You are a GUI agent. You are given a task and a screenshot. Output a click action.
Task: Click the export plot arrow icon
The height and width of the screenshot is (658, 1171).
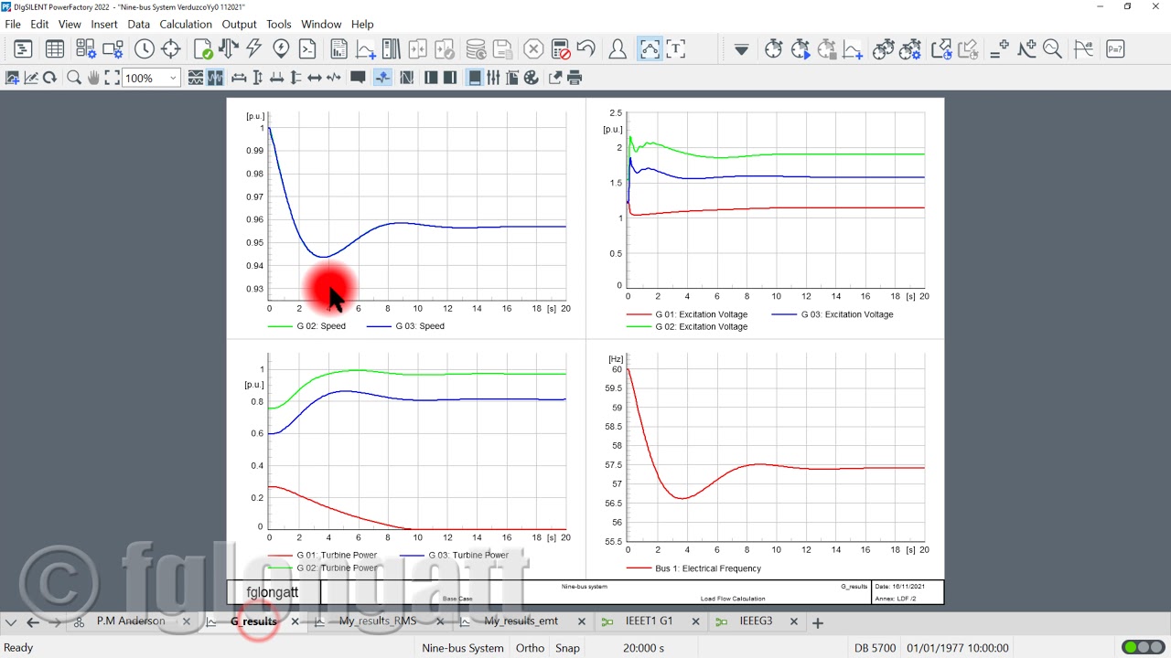(x=555, y=79)
